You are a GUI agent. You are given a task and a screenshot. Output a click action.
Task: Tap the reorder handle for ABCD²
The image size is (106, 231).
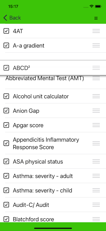pos(96,68)
